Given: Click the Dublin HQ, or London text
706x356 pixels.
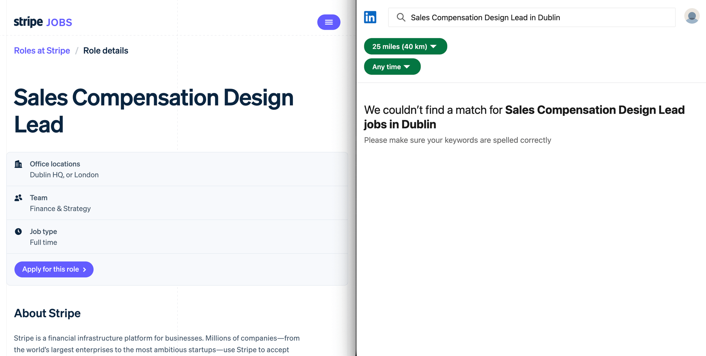Looking at the screenshot, I should (x=64, y=175).
